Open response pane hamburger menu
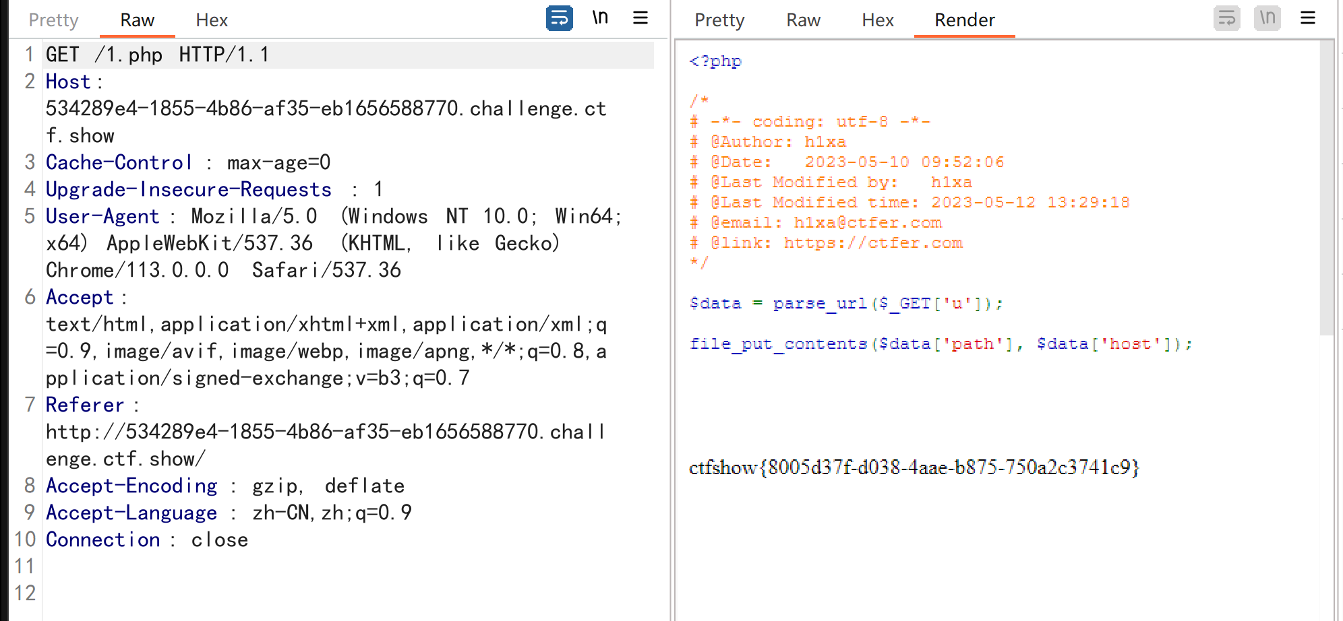 [1308, 18]
